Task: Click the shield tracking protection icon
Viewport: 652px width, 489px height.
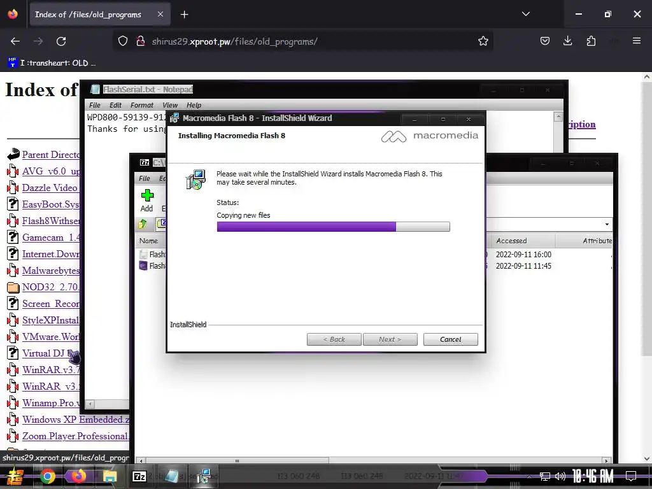Action: pos(123,41)
